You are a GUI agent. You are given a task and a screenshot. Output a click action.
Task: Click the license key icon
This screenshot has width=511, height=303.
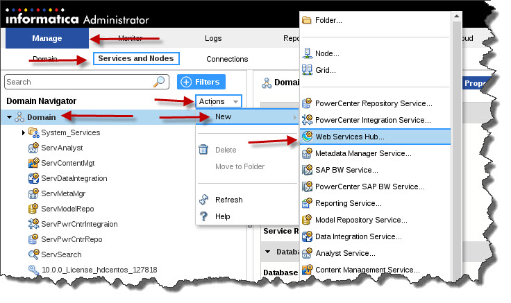[33, 270]
